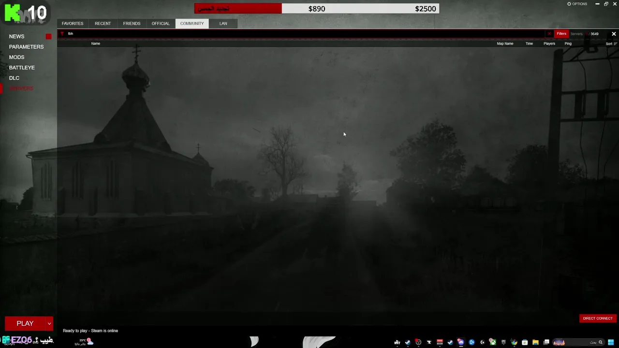Sort servers by Ping column
Viewport: 619px width, 348px height.
(x=568, y=43)
